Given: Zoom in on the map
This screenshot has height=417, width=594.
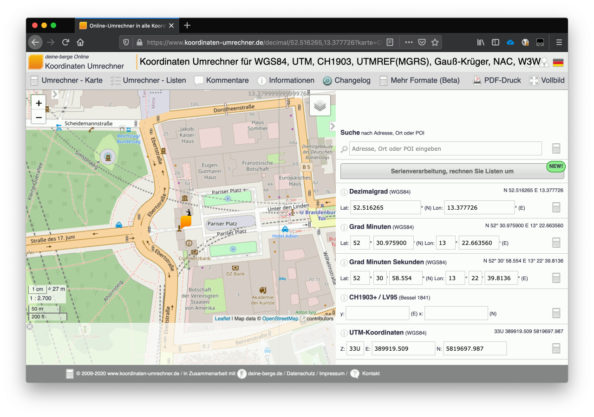Looking at the screenshot, I should point(39,103).
